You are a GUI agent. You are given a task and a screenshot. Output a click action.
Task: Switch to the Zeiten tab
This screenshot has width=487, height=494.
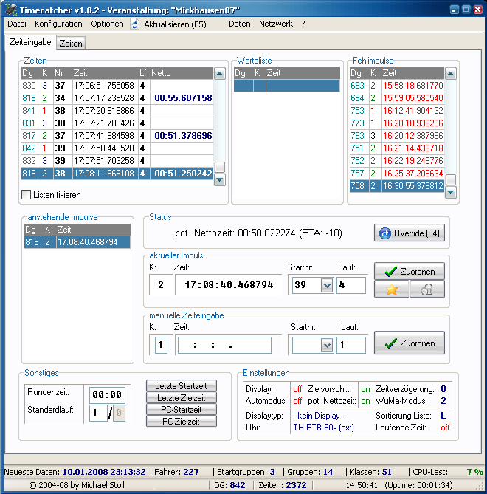(x=71, y=44)
